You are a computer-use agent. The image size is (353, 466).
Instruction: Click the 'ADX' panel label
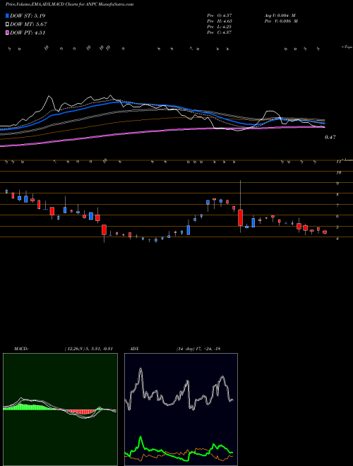(x=134, y=349)
